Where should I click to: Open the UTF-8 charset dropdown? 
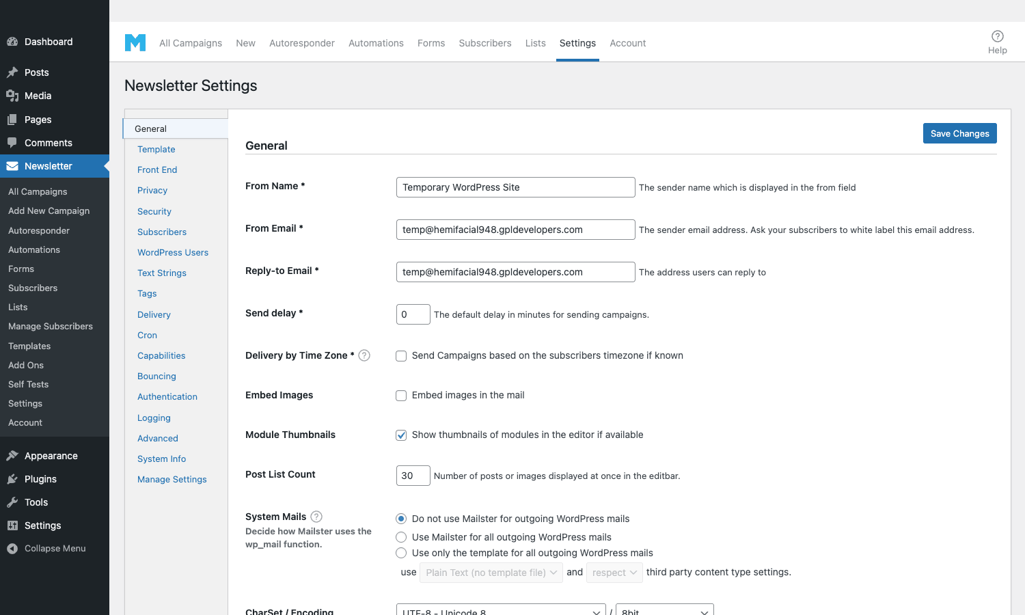(x=501, y=610)
